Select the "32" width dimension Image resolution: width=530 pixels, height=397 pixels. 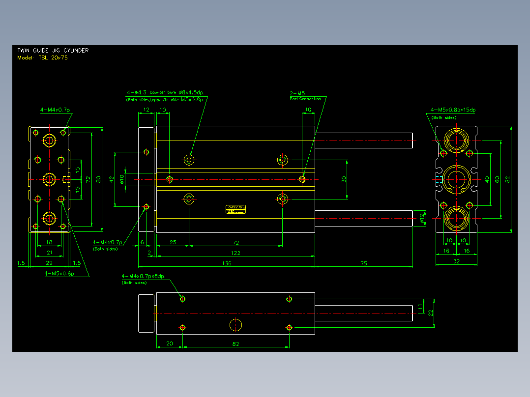456,261
